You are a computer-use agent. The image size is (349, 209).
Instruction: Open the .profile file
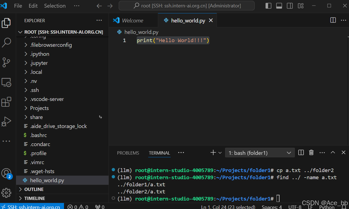tap(62, 153)
